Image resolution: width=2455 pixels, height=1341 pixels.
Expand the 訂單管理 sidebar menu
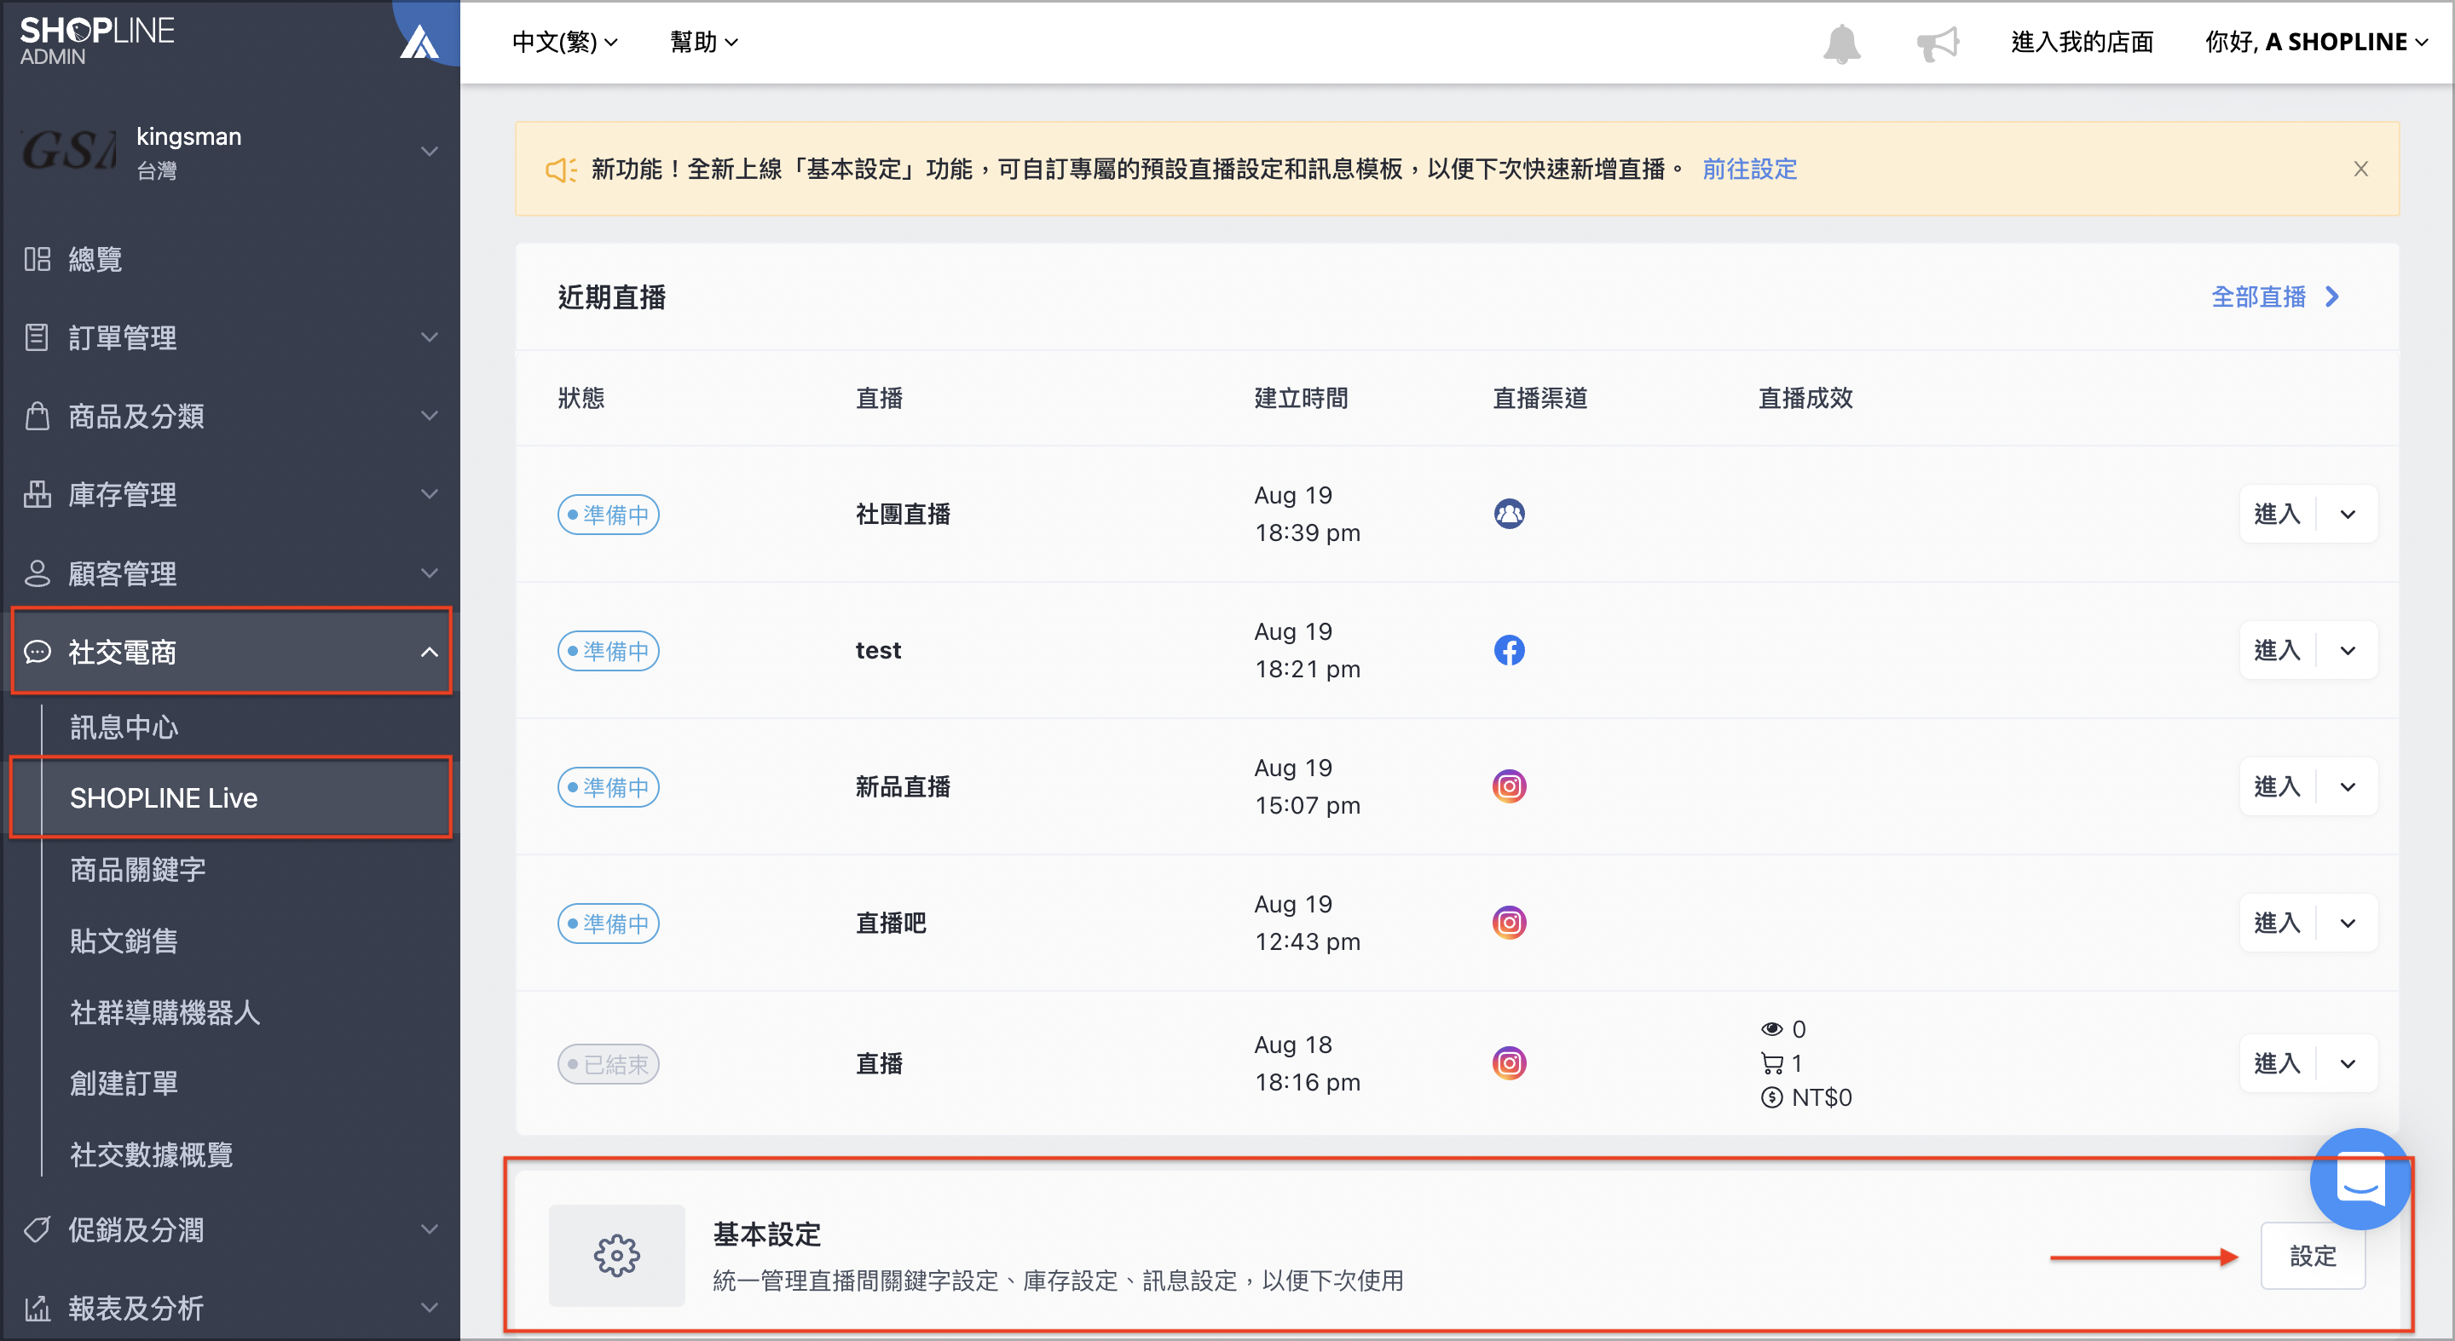click(229, 337)
